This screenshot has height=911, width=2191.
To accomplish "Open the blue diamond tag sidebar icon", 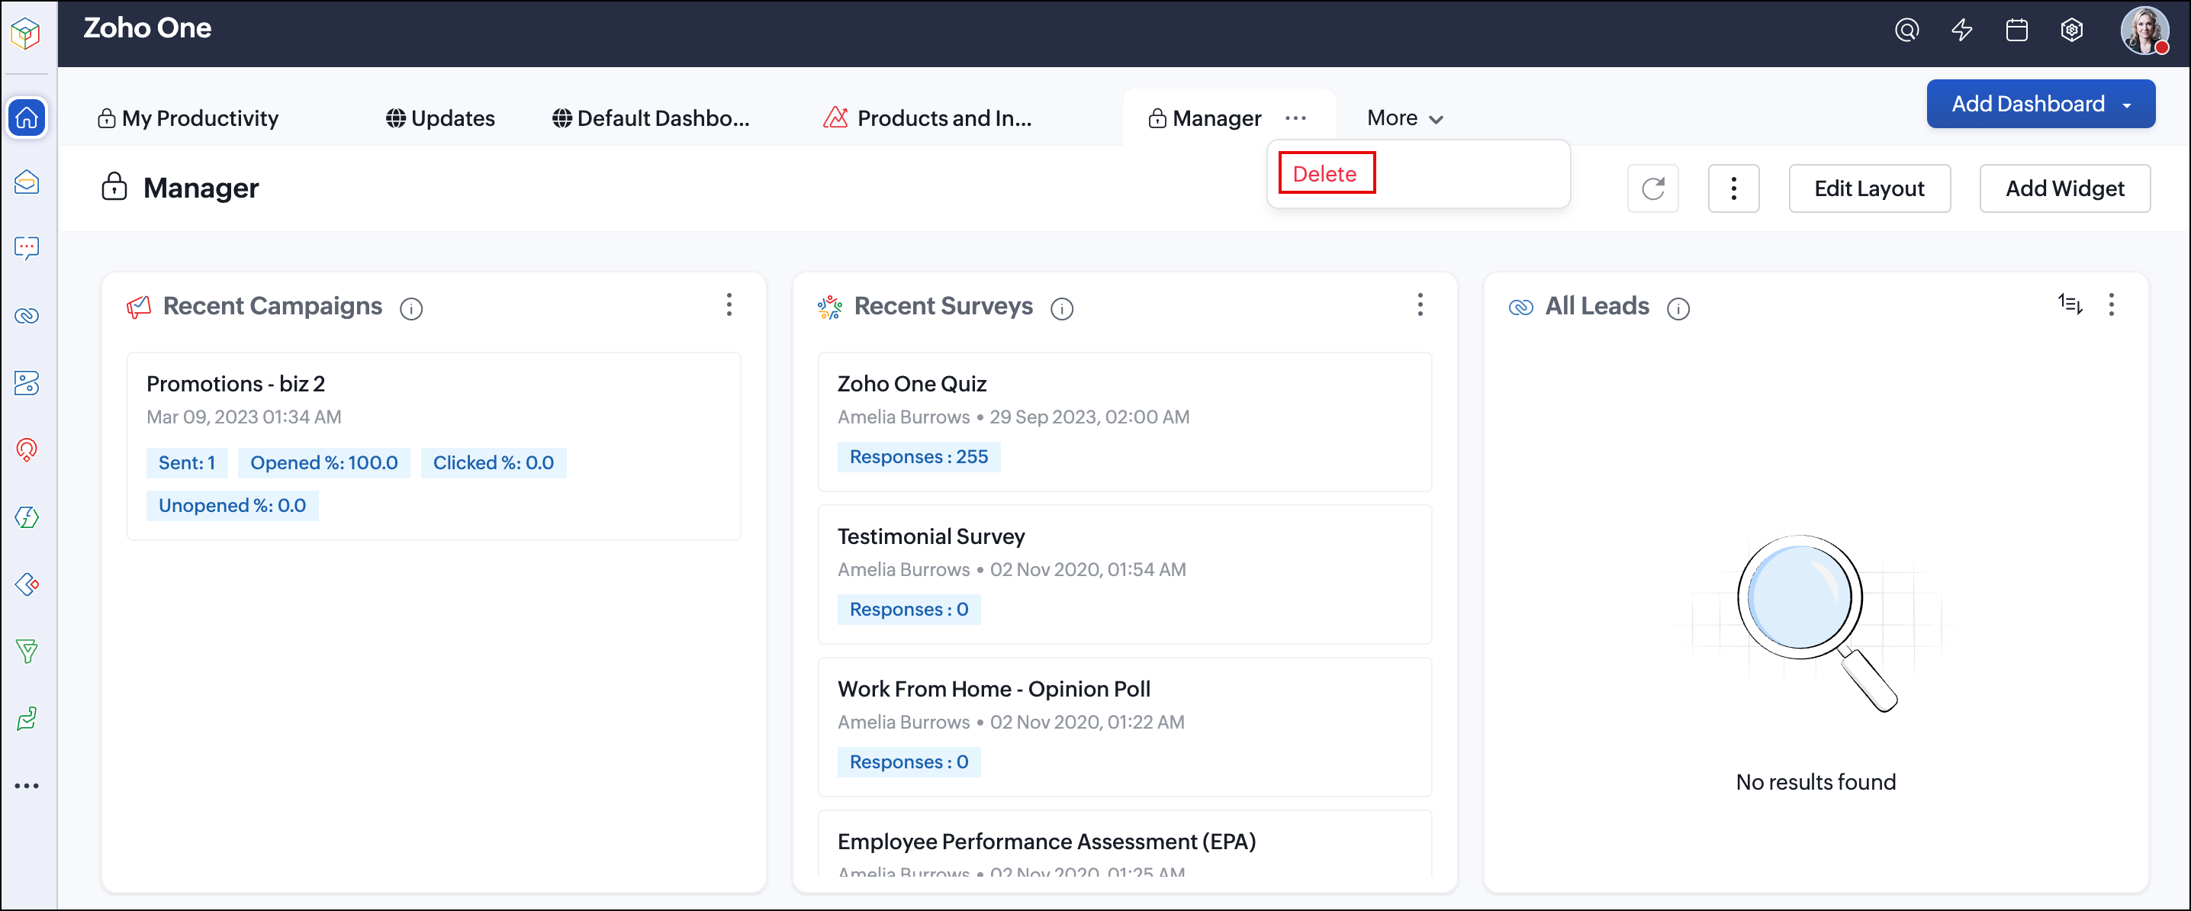I will (x=27, y=584).
